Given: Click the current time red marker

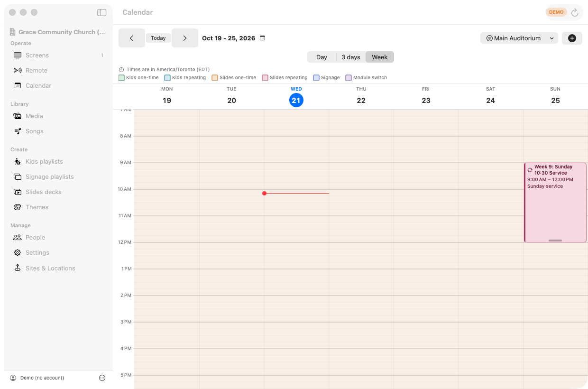Looking at the screenshot, I should tap(264, 193).
